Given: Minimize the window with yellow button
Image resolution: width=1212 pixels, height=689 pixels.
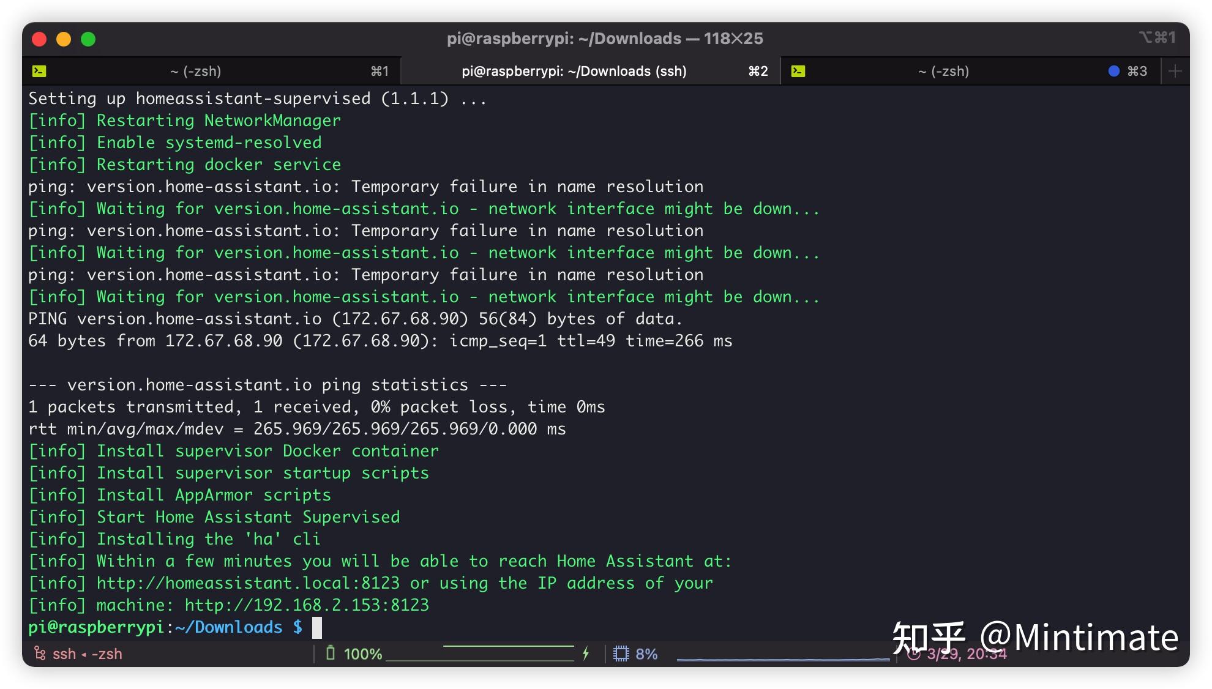Looking at the screenshot, I should (x=64, y=39).
